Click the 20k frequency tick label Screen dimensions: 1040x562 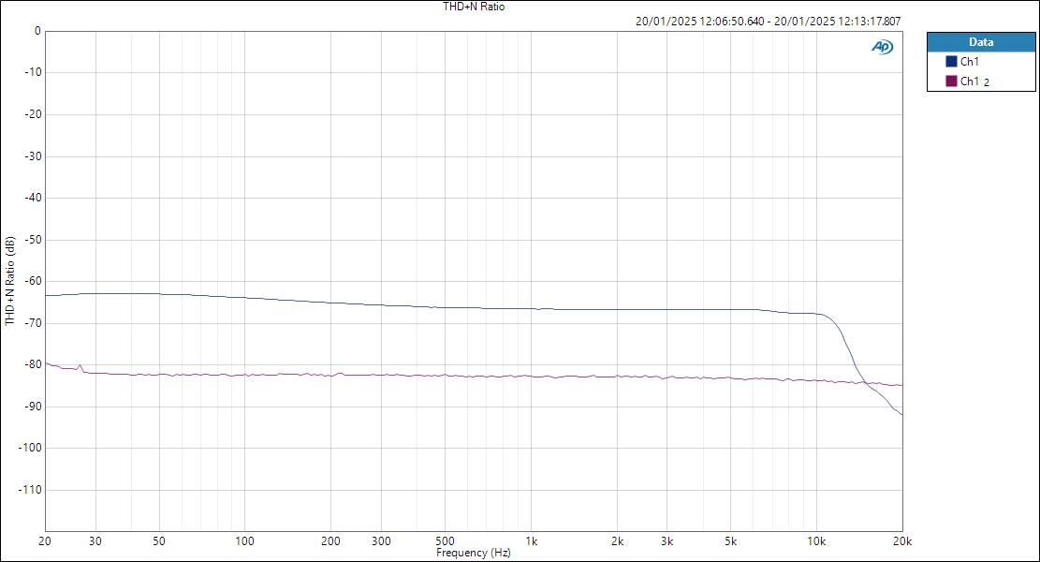[901, 541]
